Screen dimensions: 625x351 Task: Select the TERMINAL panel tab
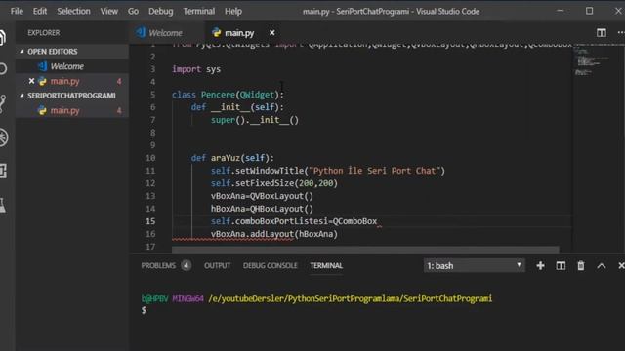point(326,265)
